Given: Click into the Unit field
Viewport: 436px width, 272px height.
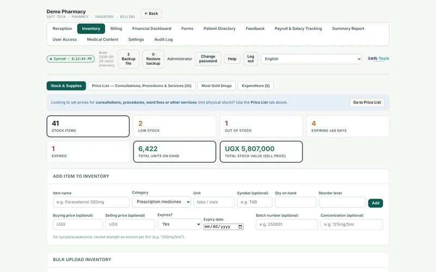Looking at the screenshot, I should [x=214, y=202].
